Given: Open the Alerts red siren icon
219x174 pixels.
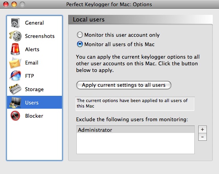Looking at the screenshot, I should pyautogui.click(x=15, y=49).
